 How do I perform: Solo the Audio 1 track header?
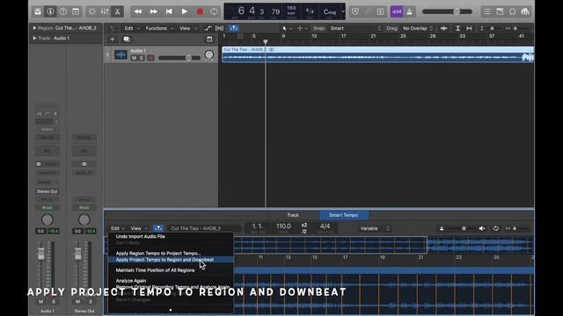click(141, 58)
